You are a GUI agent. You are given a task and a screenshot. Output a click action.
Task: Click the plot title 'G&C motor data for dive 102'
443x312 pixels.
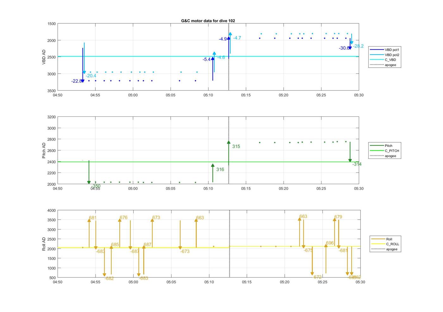pos(208,21)
